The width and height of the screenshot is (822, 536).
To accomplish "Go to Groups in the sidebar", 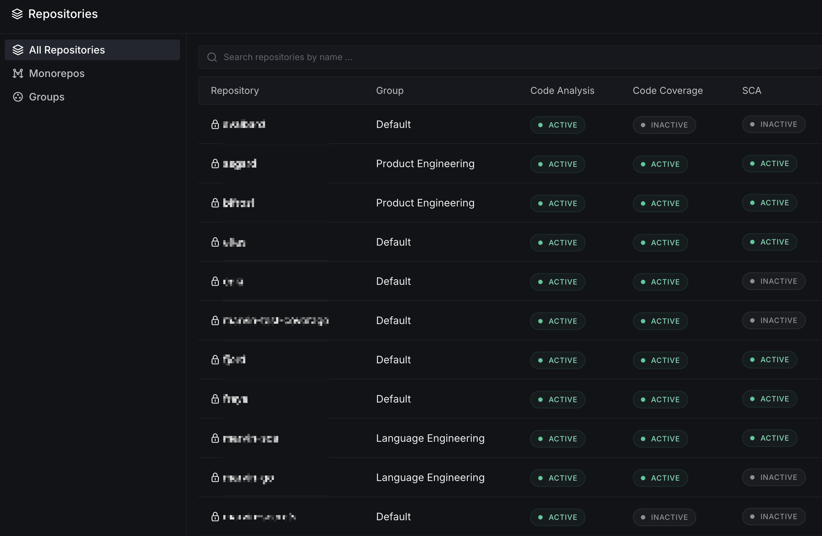I will pyautogui.click(x=47, y=97).
